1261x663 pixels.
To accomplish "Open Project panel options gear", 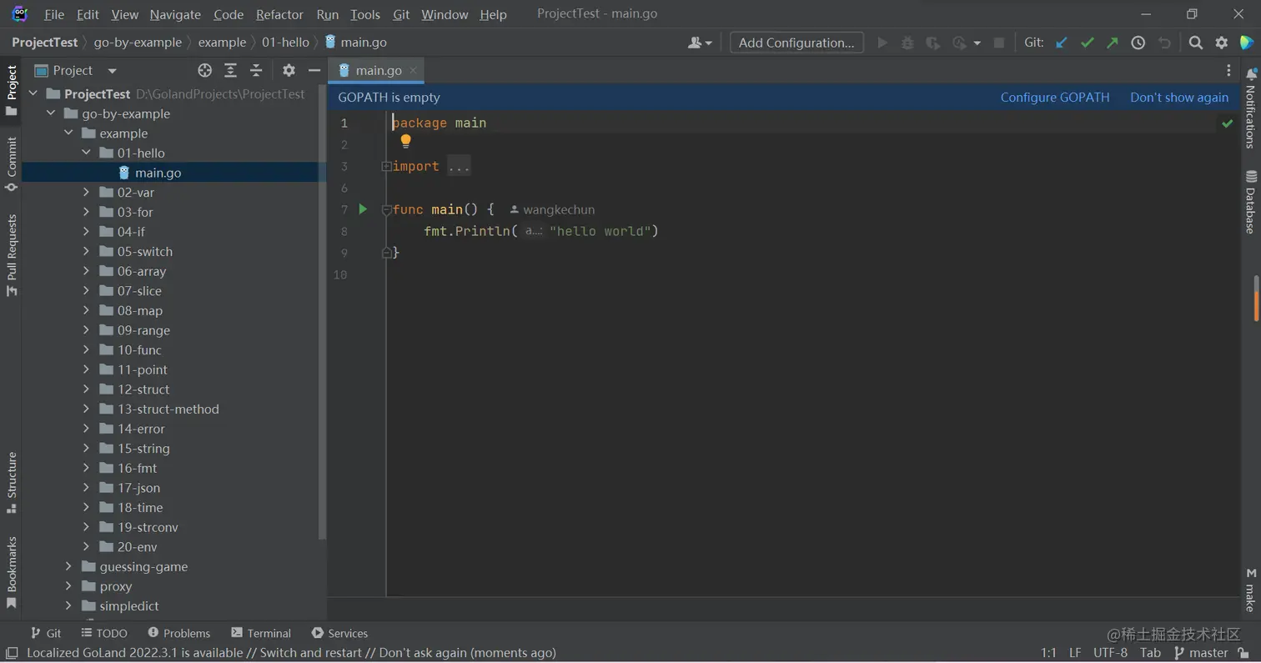I will click(x=289, y=71).
